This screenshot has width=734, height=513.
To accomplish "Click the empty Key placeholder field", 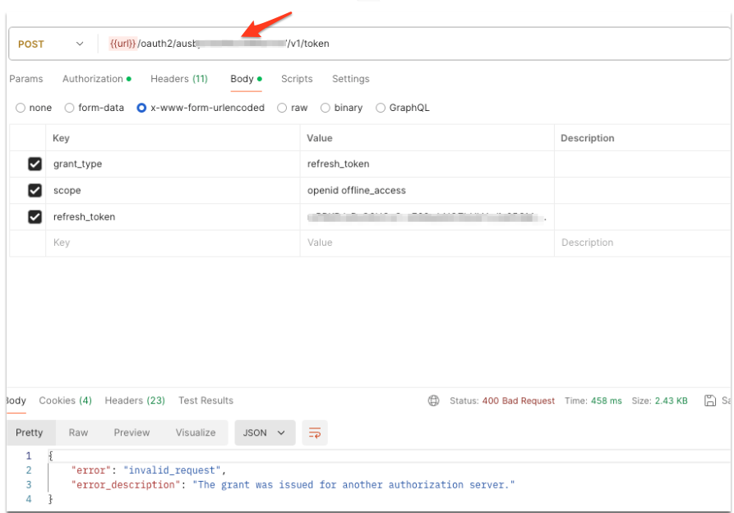I will 173,243.
